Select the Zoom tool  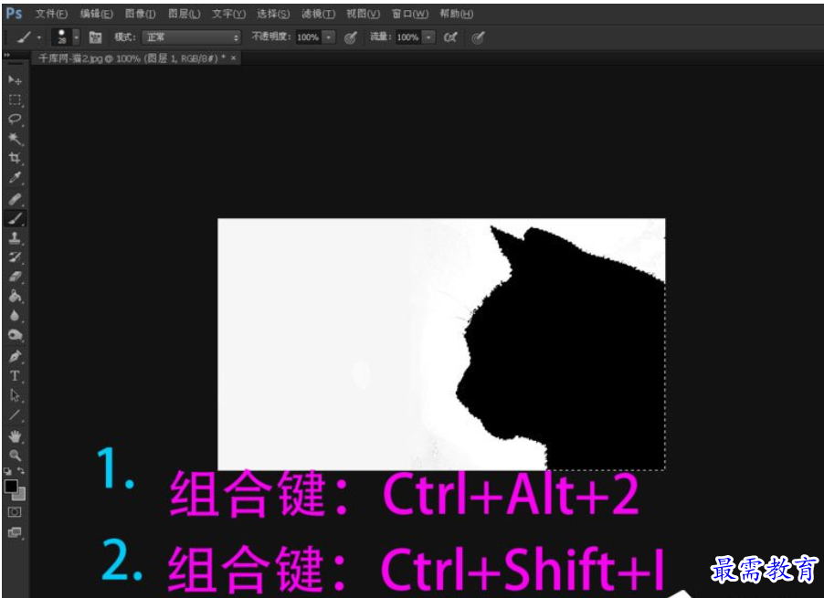tap(15, 456)
